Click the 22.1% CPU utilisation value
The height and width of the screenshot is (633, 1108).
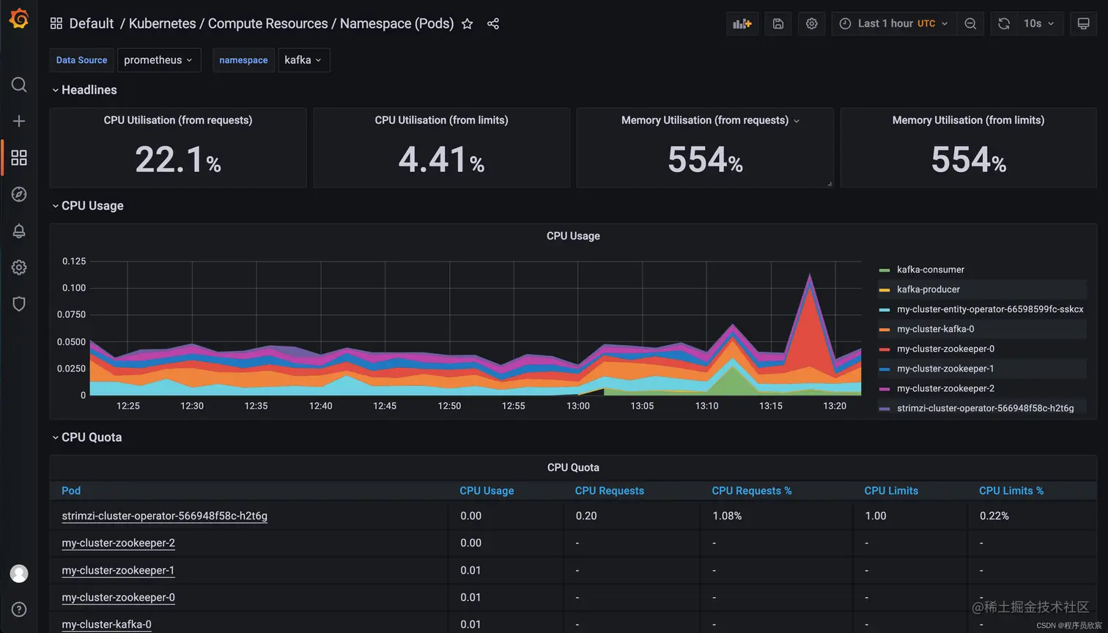click(x=178, y=159)
